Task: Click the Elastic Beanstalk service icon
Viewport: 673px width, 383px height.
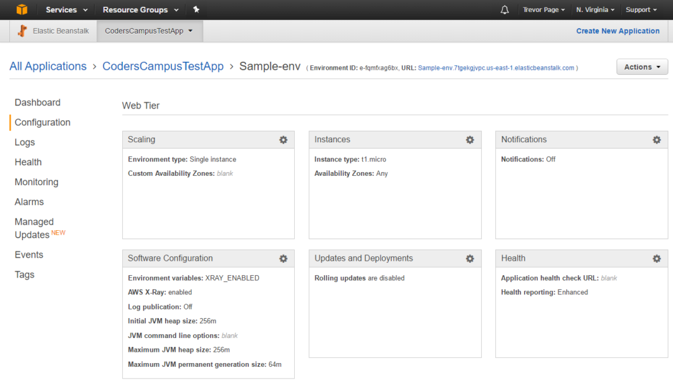Action: (x=22, y=30)
